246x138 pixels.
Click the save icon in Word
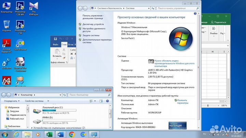[55, 39]
